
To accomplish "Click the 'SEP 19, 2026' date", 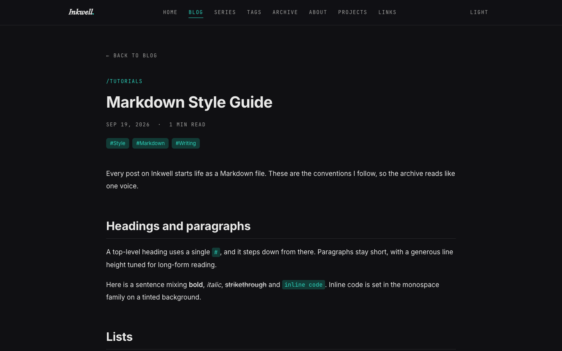I will (128, 125).
